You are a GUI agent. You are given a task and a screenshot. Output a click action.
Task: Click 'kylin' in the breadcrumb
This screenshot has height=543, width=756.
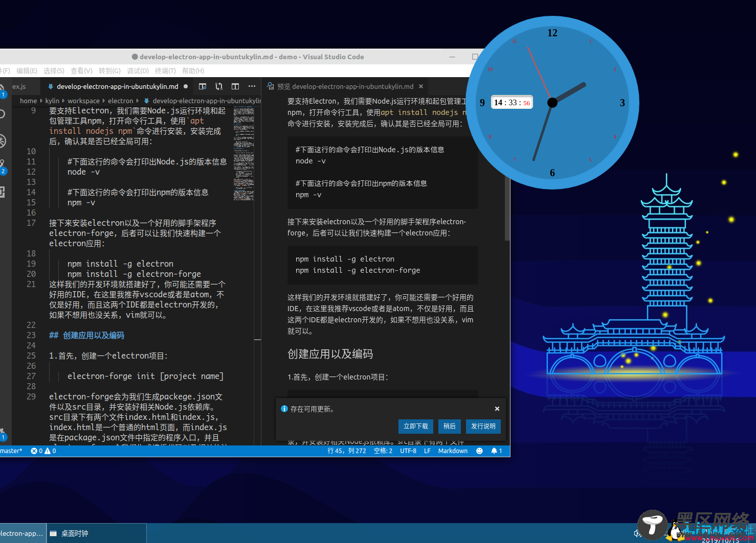coord(52,101)
